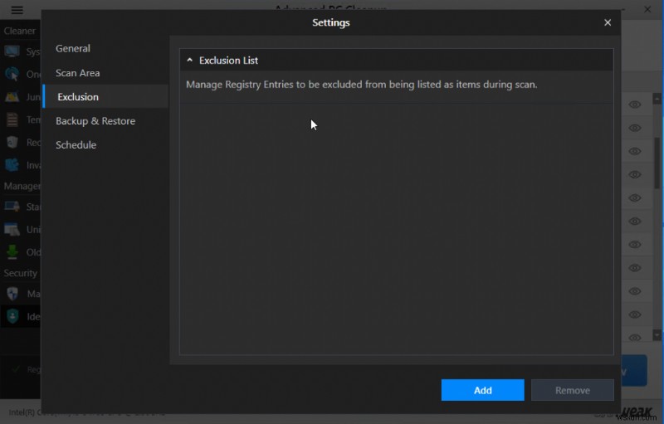
Task: Open the Backup & Restore tab
Action: pos(95,121)
